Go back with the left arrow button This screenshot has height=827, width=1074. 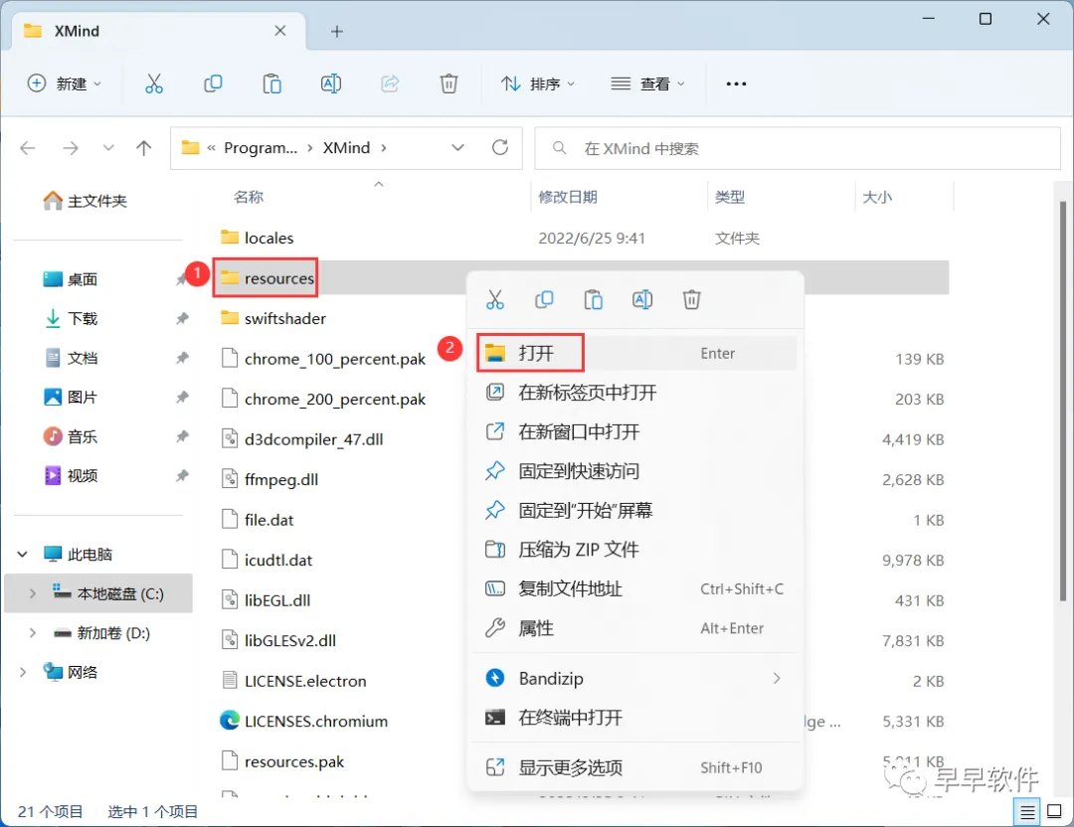pos(28,148)
